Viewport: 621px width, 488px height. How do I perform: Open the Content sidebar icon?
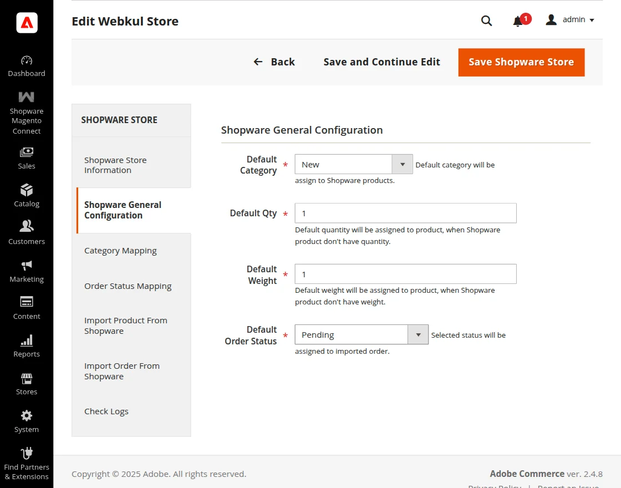click(26, 302)
